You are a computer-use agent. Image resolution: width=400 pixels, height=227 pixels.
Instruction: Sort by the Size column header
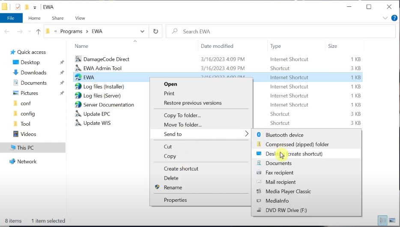(332, 46)
